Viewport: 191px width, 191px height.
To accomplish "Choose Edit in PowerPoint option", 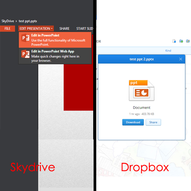I will 55,40.
